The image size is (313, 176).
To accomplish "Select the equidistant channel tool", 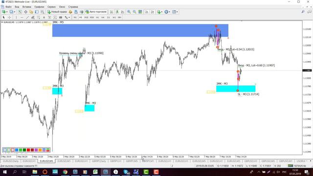I will coord(33,18).
